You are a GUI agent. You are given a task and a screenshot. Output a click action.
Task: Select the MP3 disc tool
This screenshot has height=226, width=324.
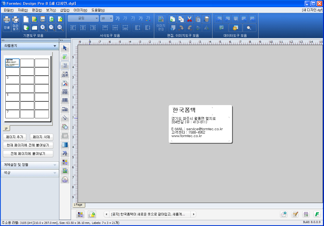pos(65,179)
